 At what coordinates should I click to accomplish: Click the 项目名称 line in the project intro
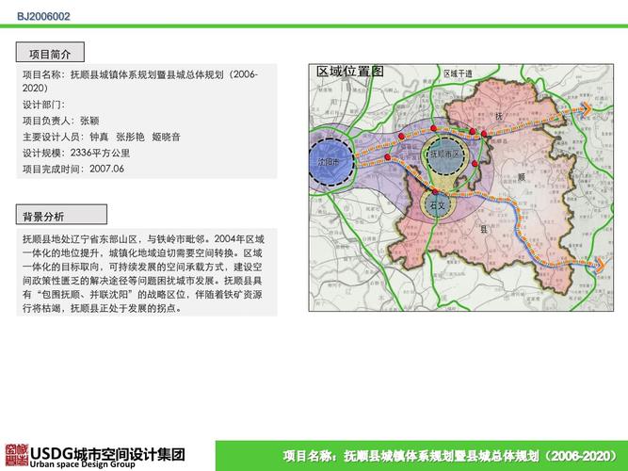pos(140,81)
